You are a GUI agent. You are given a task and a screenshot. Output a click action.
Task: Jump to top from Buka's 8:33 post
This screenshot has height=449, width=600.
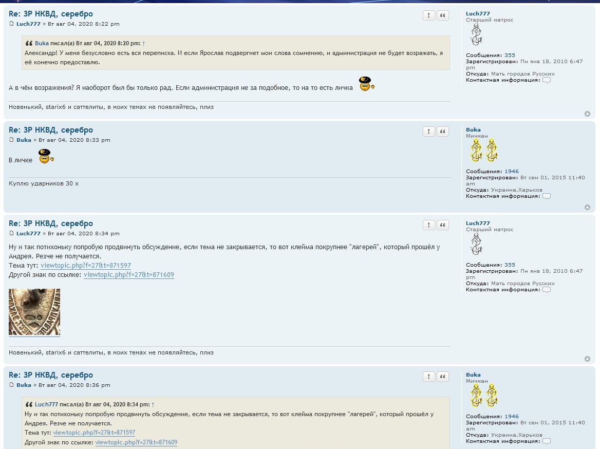point(587,208)
